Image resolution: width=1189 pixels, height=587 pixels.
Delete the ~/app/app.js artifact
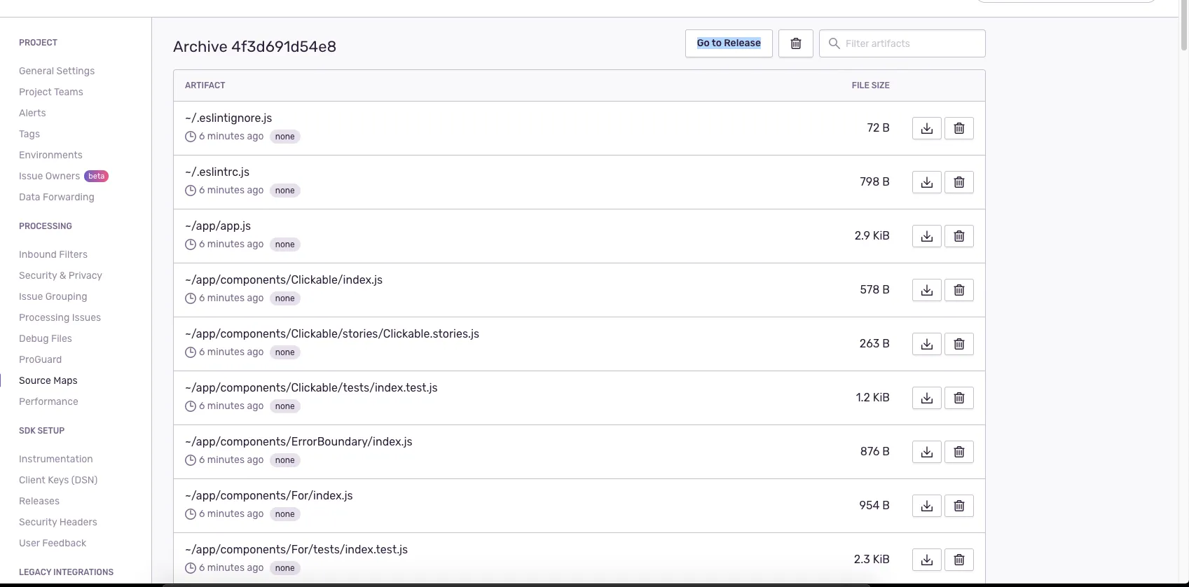pos(959,236)
